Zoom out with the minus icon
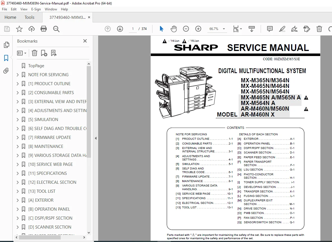Screen dimensions: 332x242 coord(186,29)
